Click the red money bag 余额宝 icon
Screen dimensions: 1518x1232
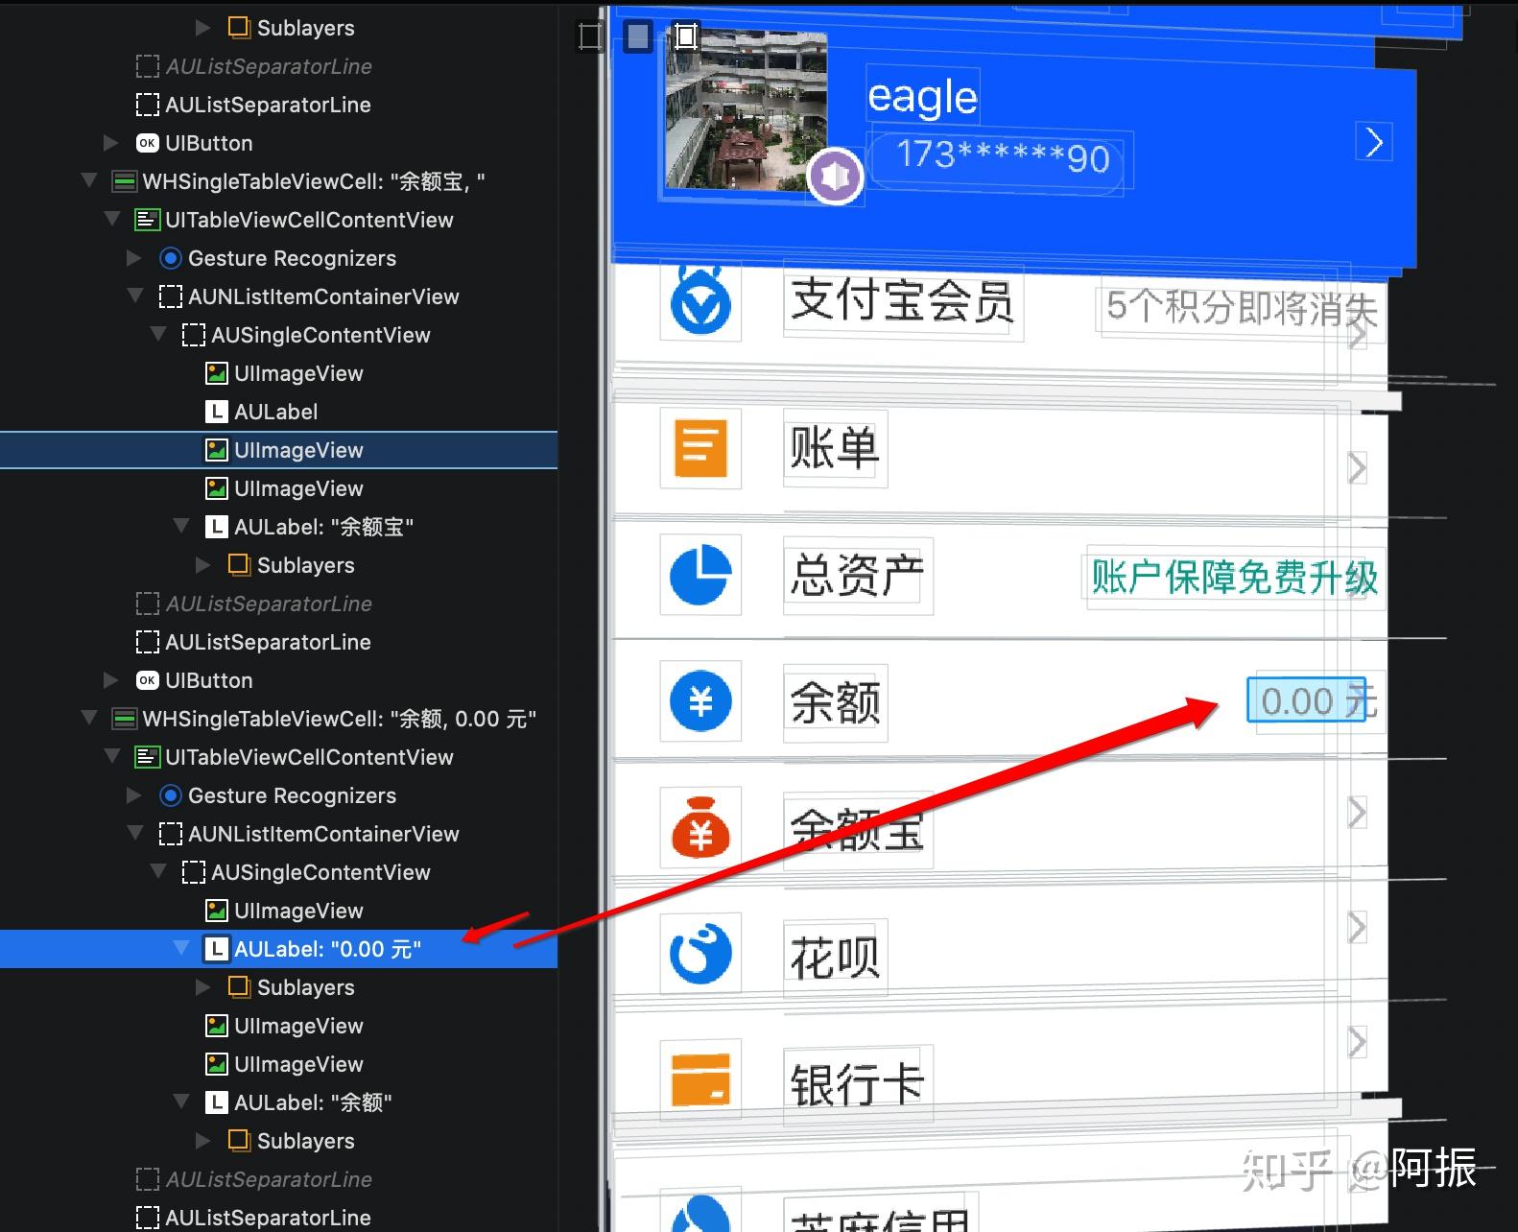click(x=700, y=828)
